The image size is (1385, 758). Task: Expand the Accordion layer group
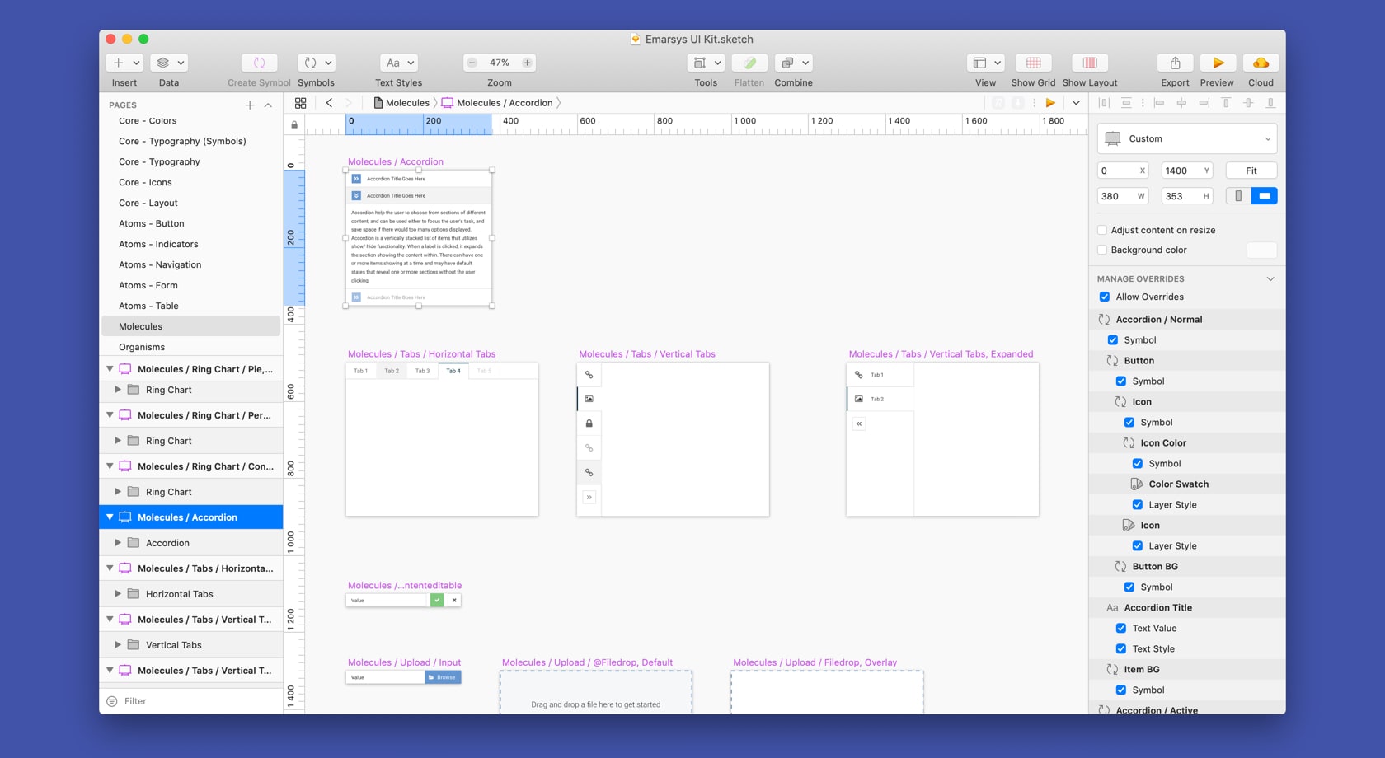pyautogui.click(x=118, y=543)
